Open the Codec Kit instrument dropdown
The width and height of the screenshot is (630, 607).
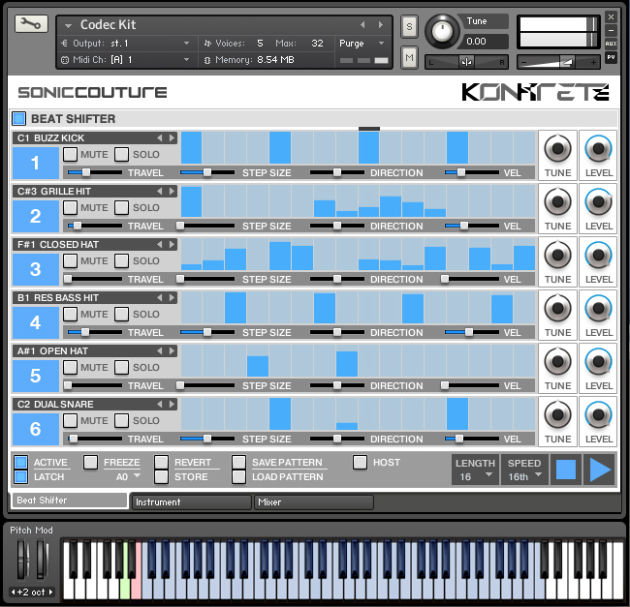click(68, 26)
